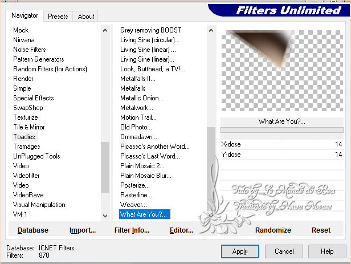Select Metallic Onion... filter
The height and width of the screenshot is (264, 351).
click(142, 98)
